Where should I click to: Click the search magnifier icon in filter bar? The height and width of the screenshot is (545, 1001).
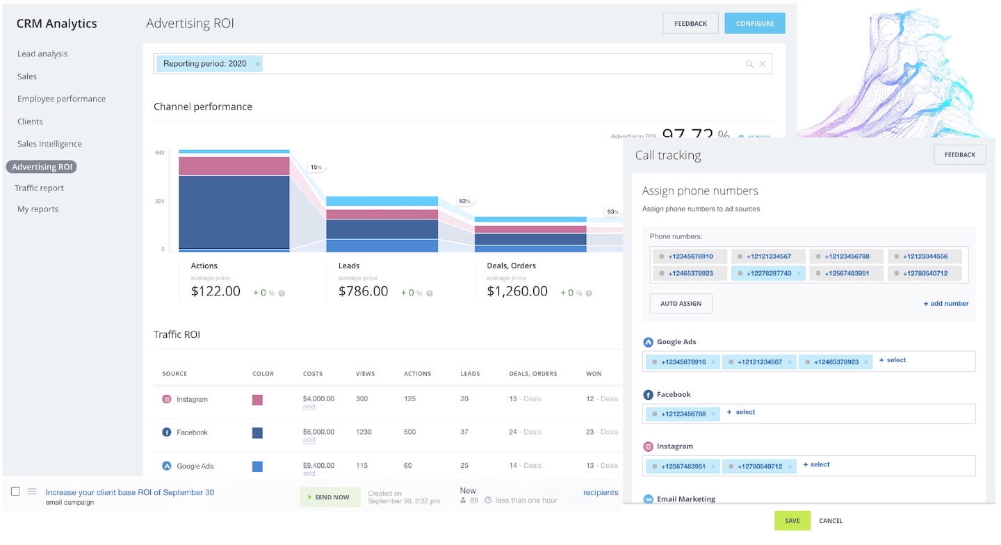749,64
